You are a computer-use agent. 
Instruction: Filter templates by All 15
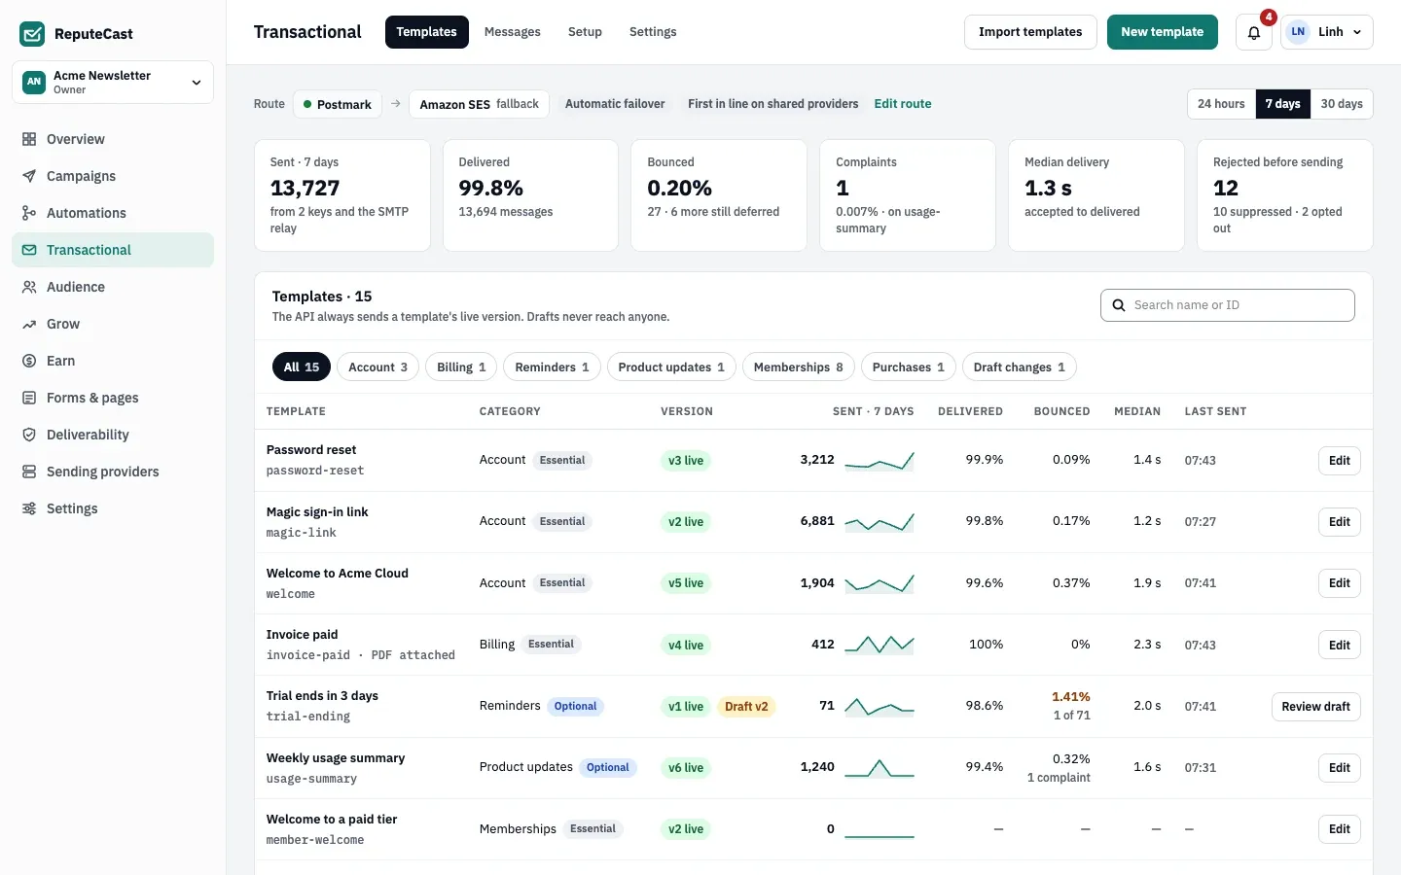pos(302,367)
